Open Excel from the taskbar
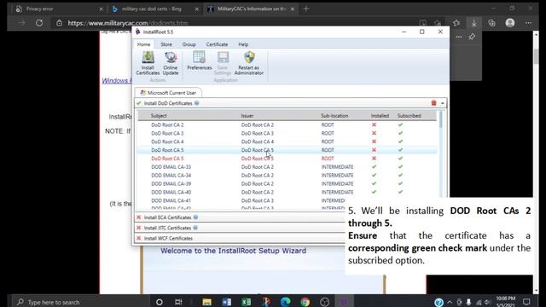 pyautogui.click(x=247, y=302)
